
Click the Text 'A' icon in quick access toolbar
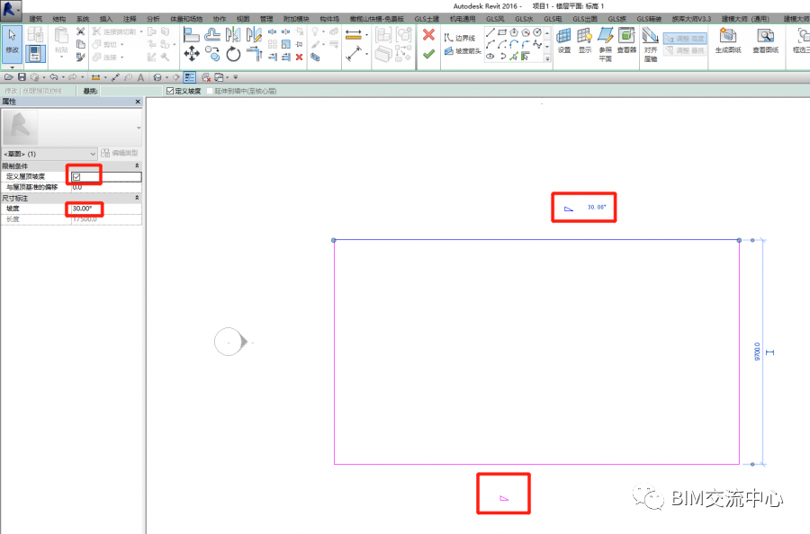coord(140,77)
